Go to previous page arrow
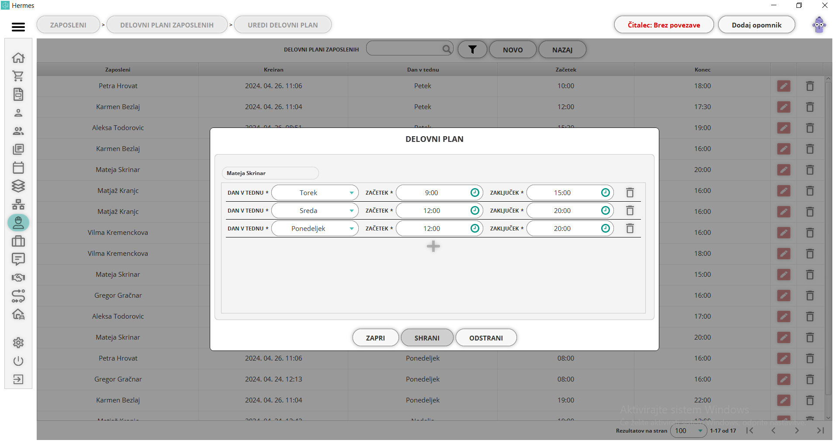This screenshot has width=838, height=447. 773,431
